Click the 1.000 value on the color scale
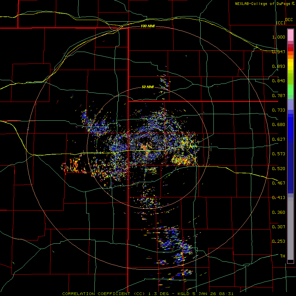This screenshot has height=296, width=296. [x=279, y=37]
